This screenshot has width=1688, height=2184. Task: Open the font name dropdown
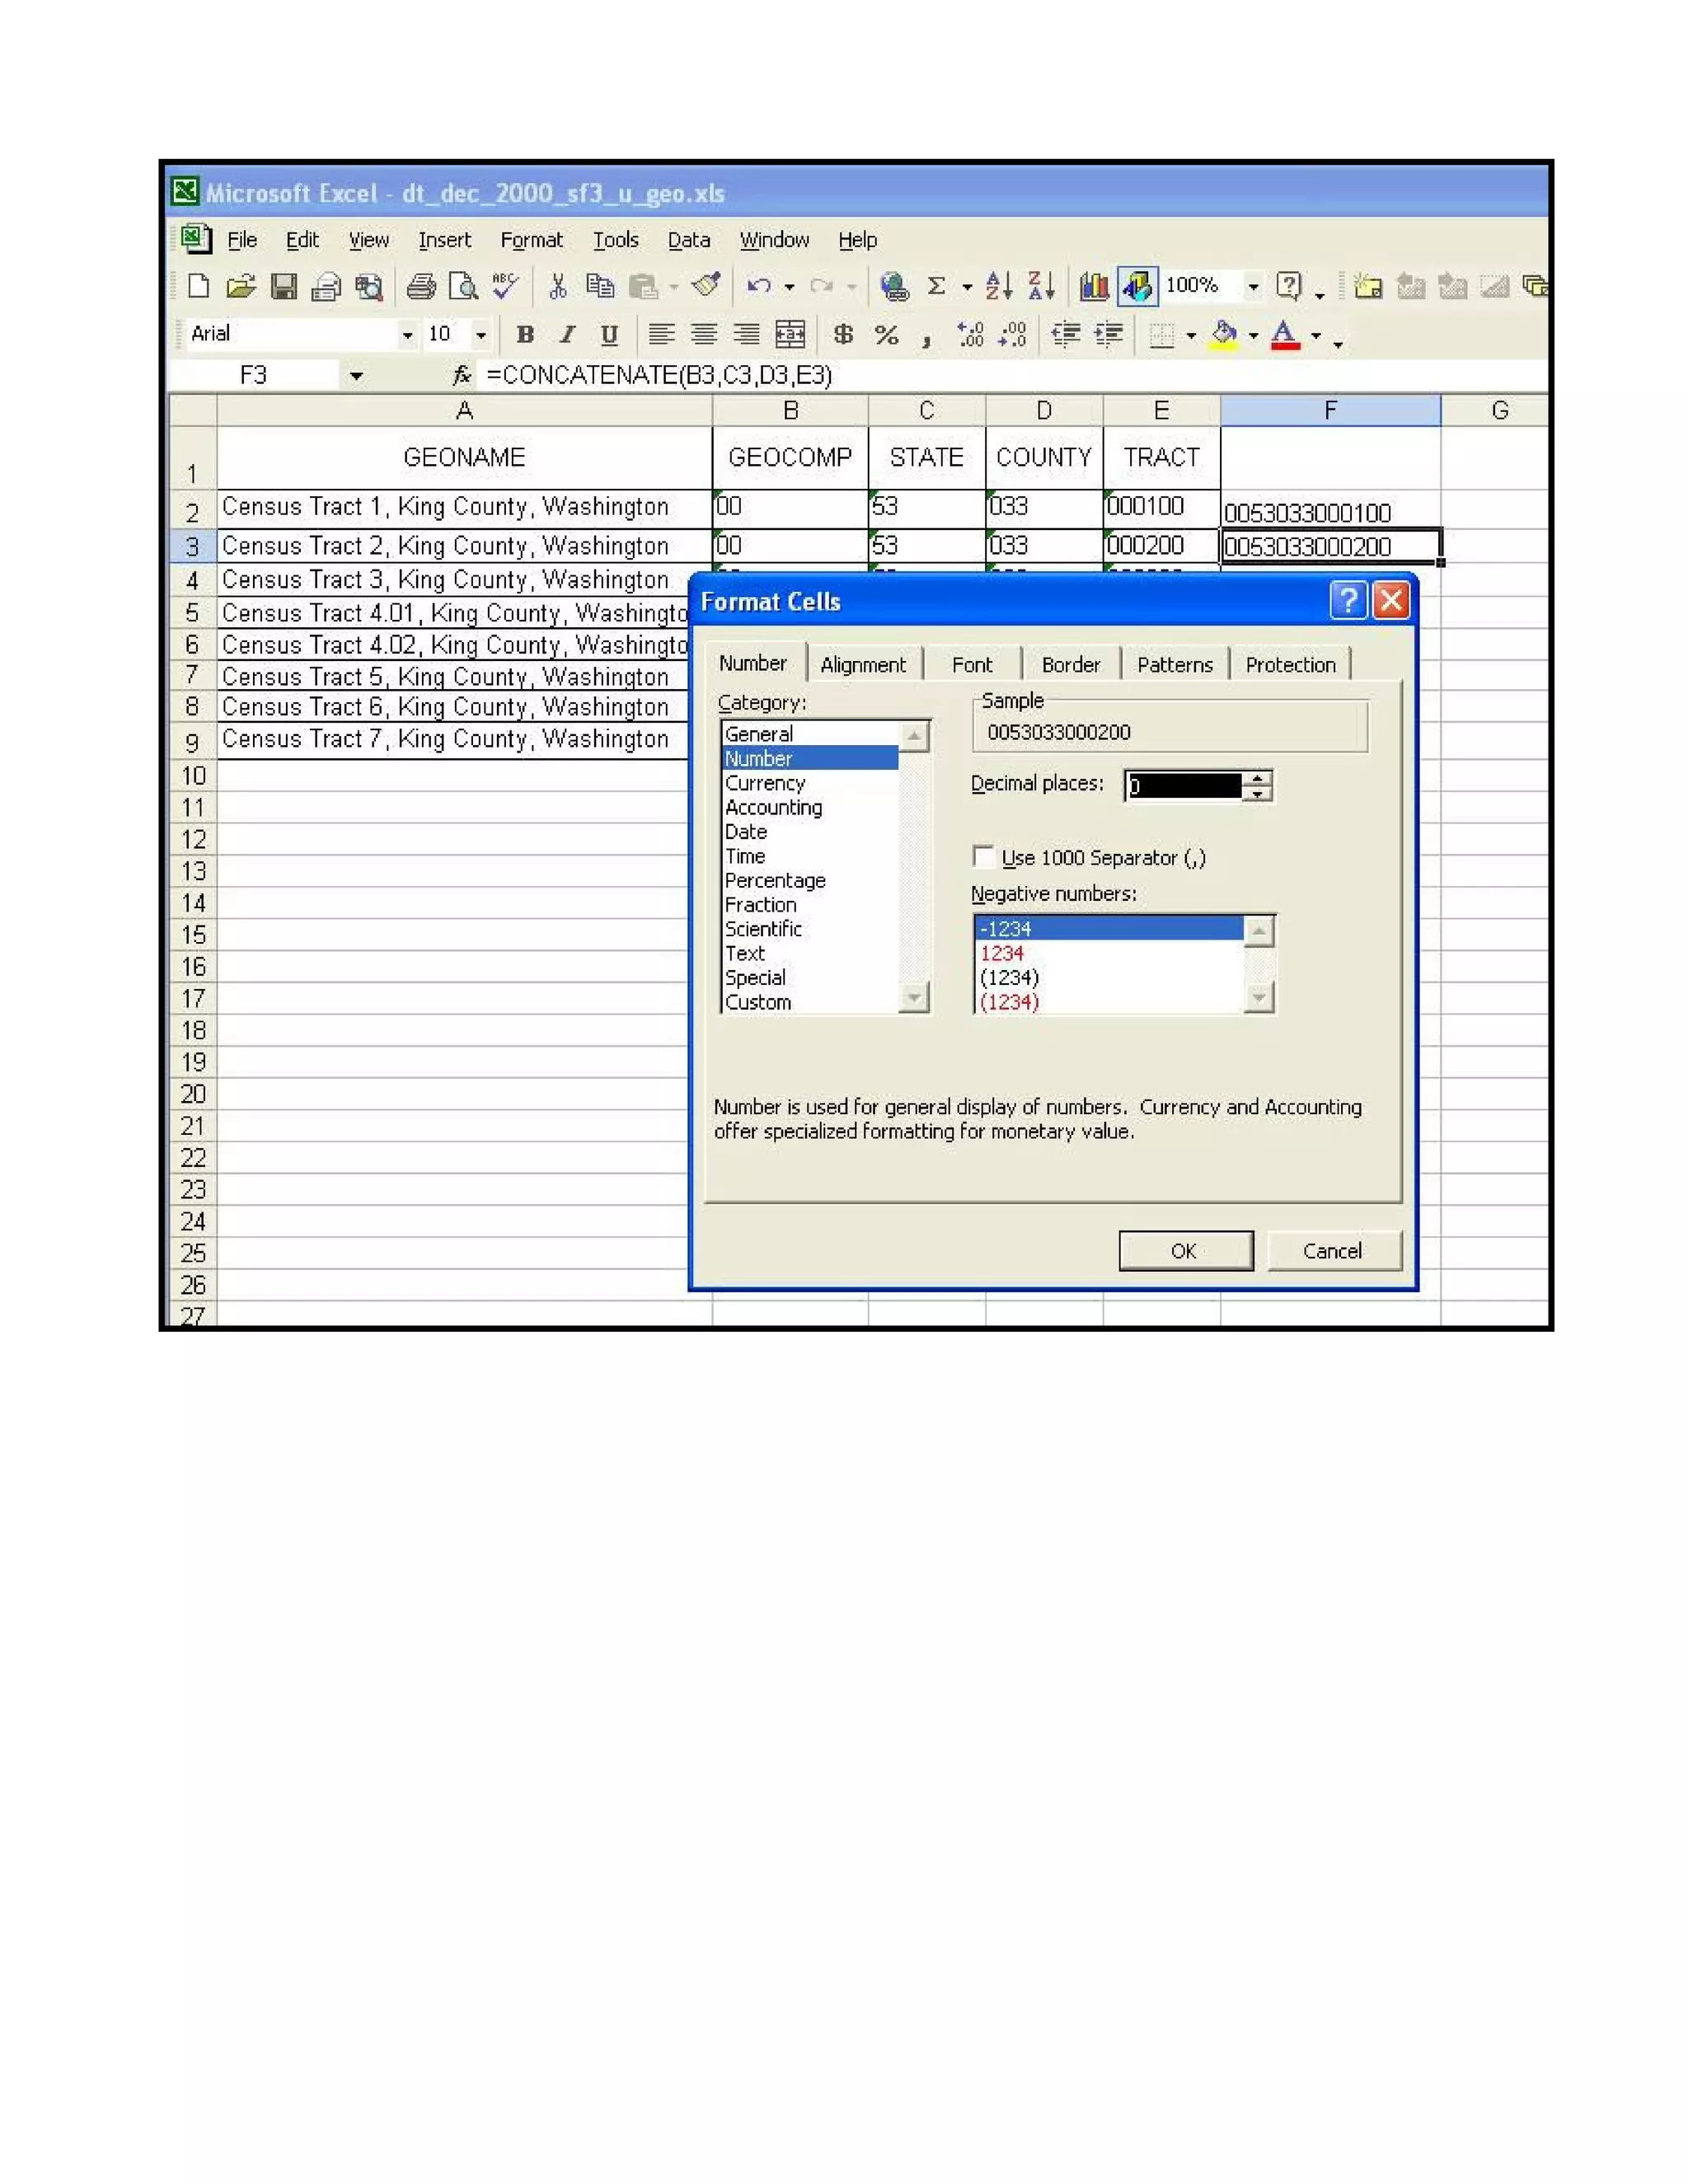[x=407, y=335]
